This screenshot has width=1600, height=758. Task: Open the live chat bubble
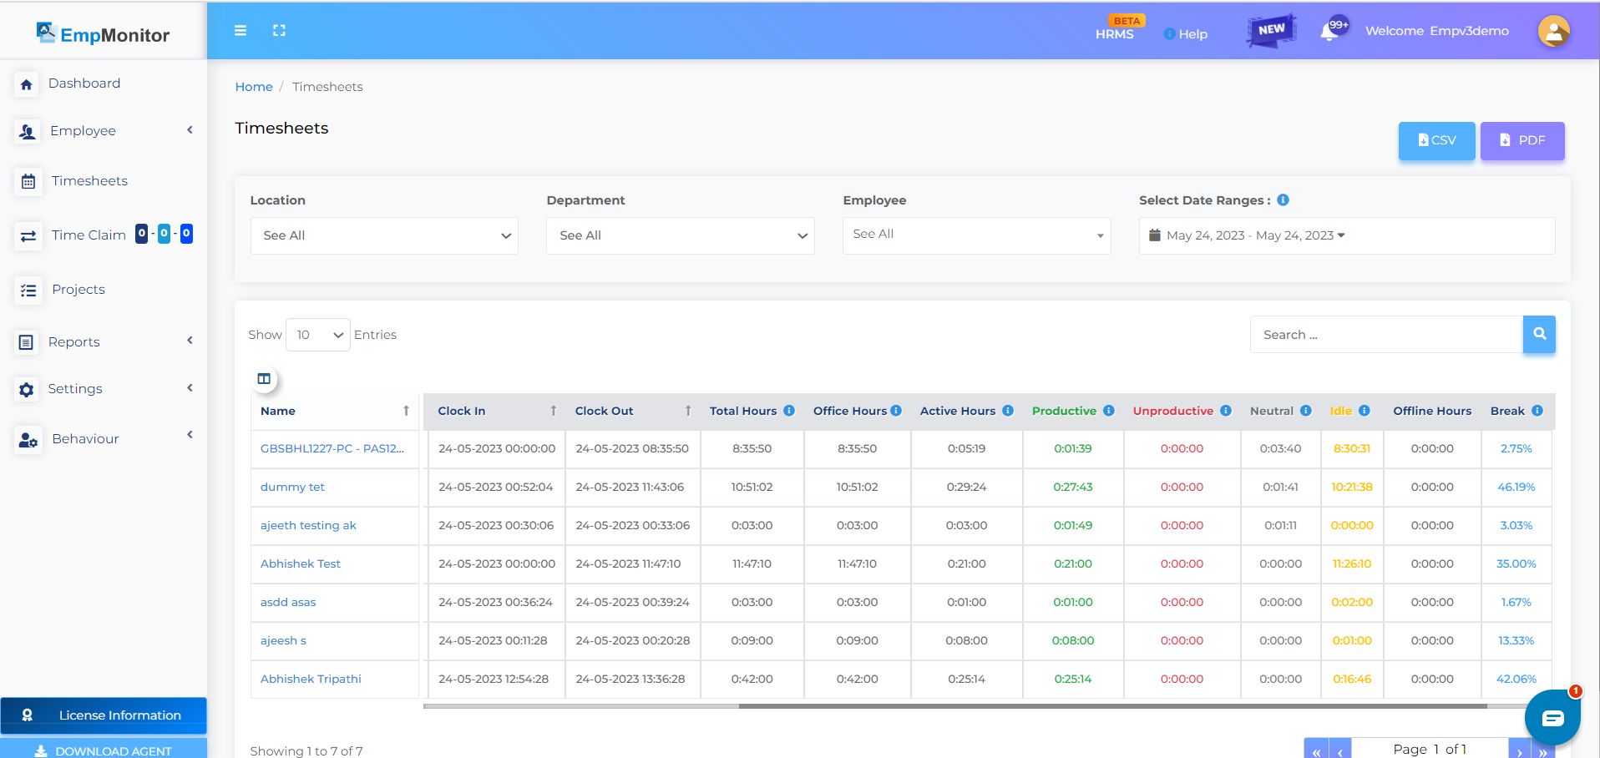point(1552,717)
